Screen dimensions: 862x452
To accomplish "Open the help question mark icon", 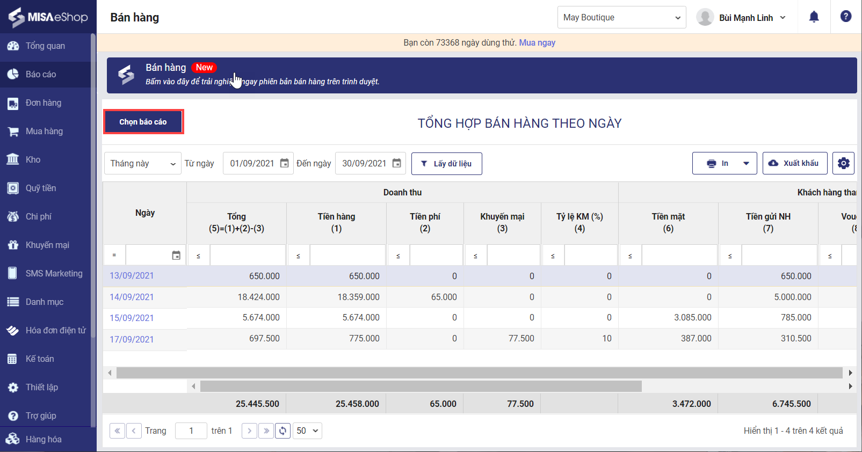I will click(x=845, y=17).
